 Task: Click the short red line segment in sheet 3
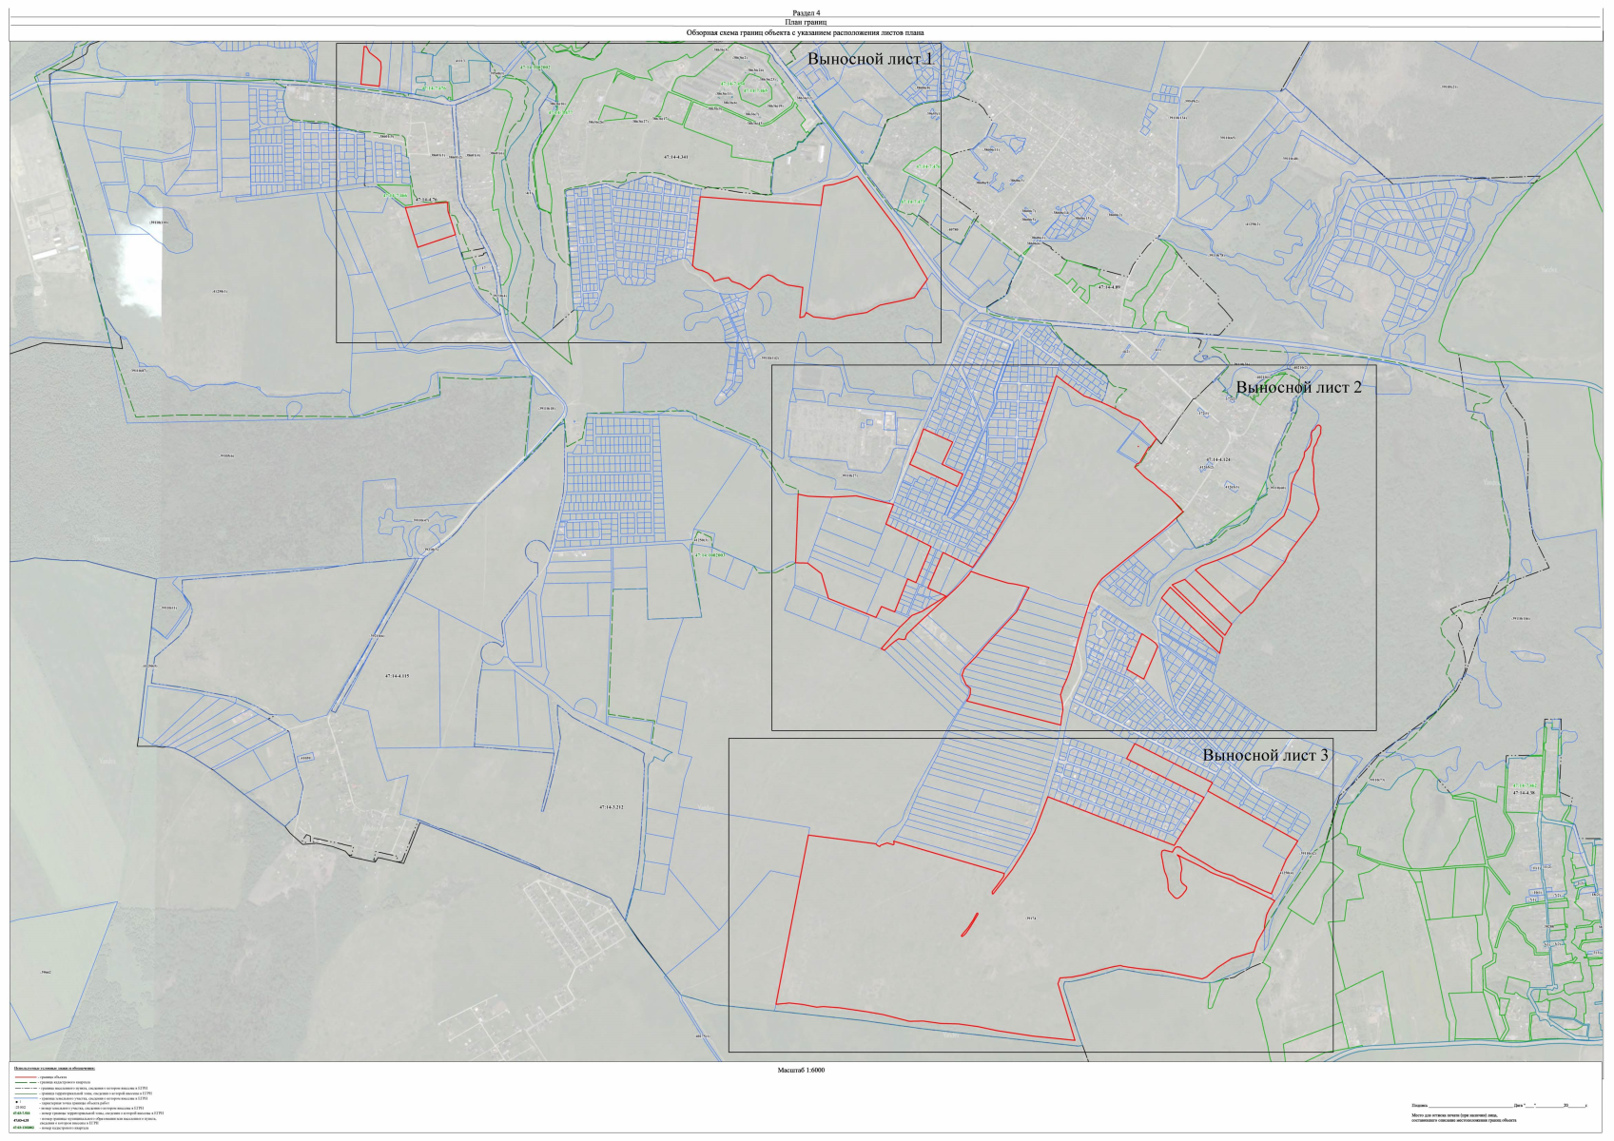[x=970, y=924]
